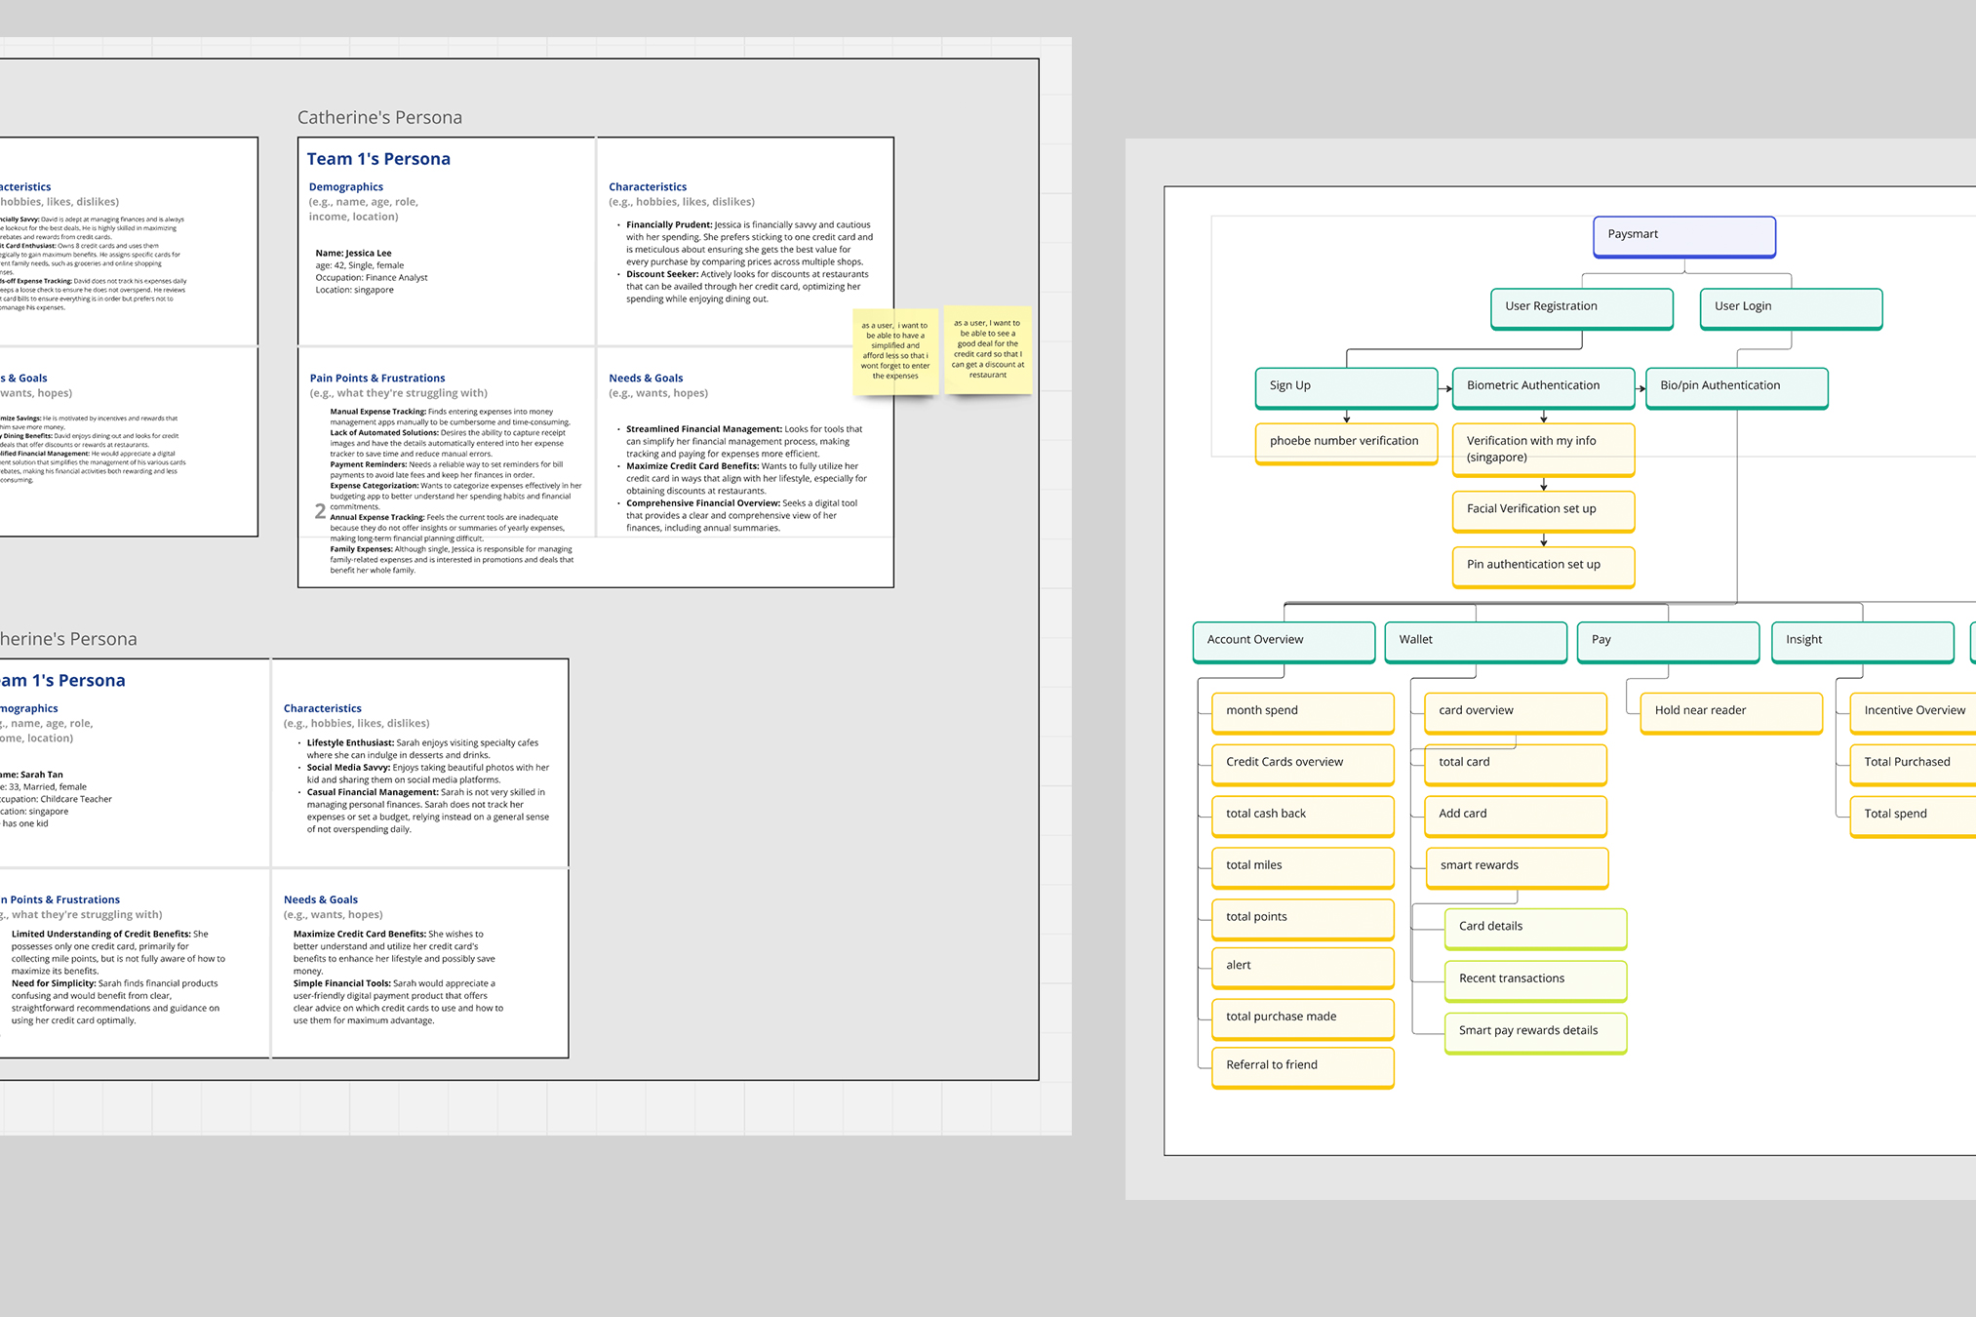Select the Insight section node
The image size is (1976, 1317).
click(1861, 641)
